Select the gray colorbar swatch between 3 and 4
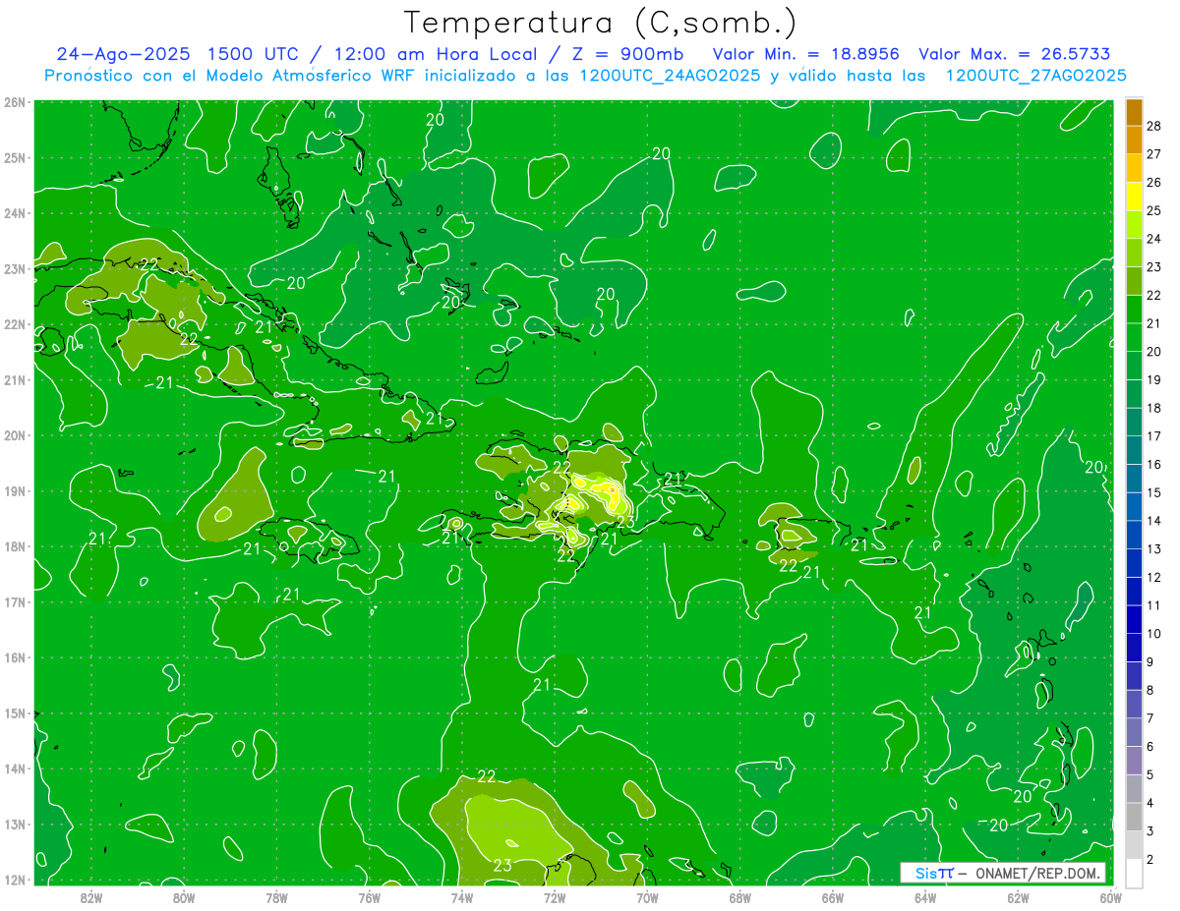The image size is (1180, 911). pyautogui.click(x=1134, y=818)
